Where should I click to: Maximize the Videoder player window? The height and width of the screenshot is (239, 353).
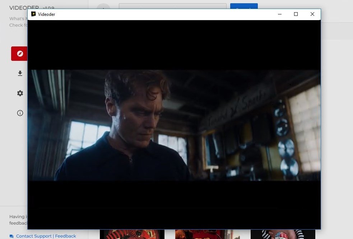(296, 14)
